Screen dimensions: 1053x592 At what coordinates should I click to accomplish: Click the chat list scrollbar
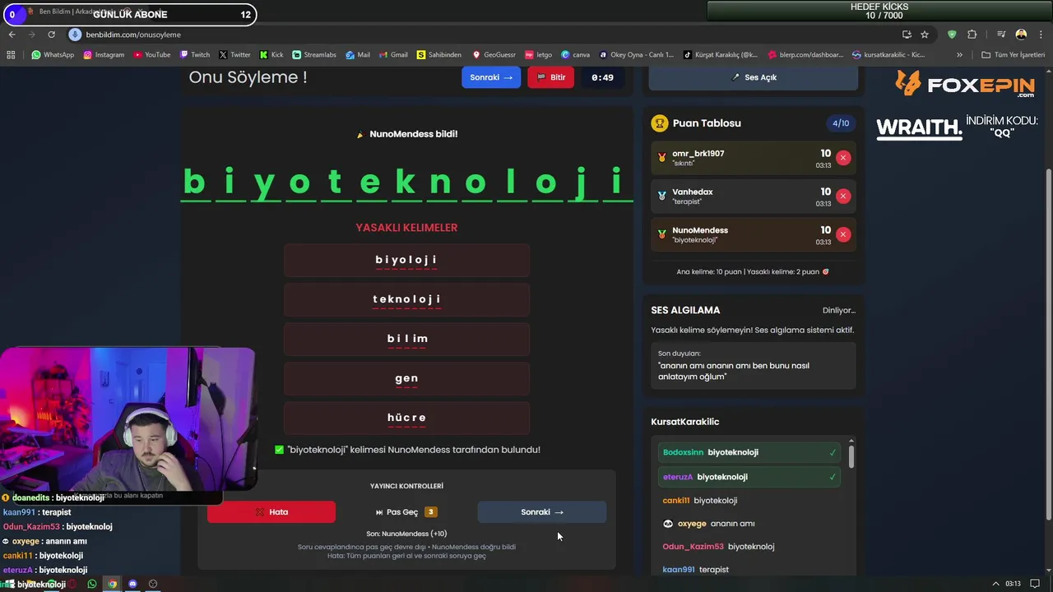coord(851,456)
